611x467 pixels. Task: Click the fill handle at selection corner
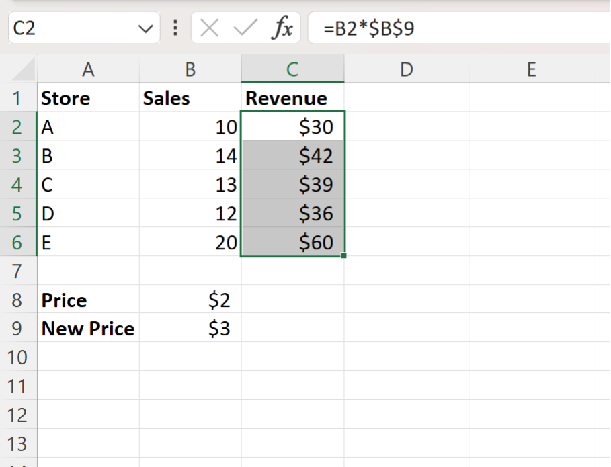pos(343,255)
